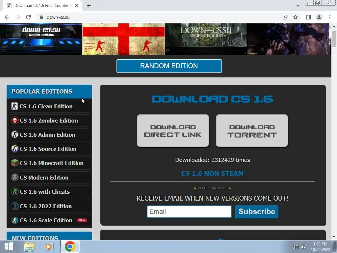The height and width of the screenshot is (253, 337).
Task: Open CS 1.6 Minecraft Edition link
Action: (x=52, y=163)
